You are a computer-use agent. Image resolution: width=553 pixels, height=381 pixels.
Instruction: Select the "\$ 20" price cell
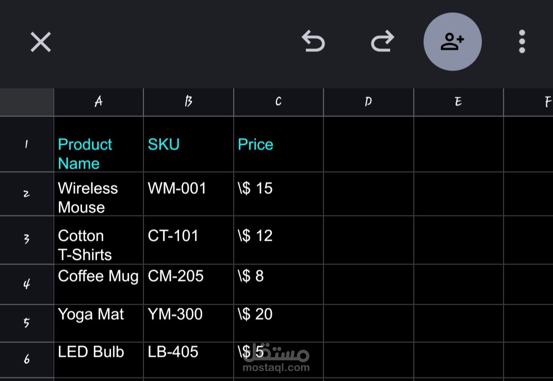[x=279, y=323]
